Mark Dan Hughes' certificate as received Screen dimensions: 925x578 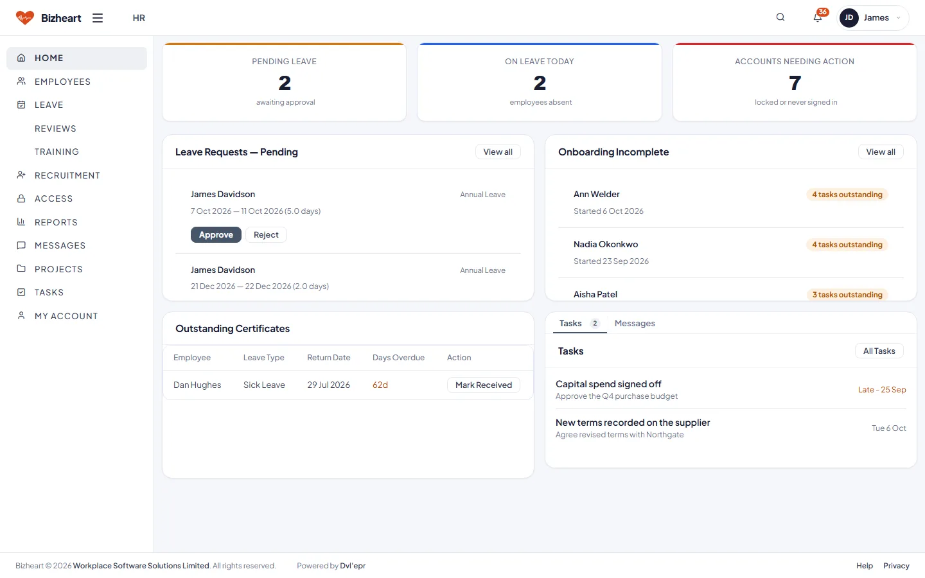(484, 385)
